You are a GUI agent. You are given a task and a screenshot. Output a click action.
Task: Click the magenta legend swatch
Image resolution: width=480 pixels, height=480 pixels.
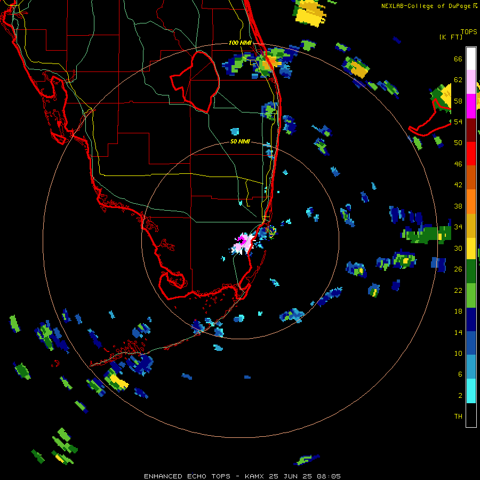click(471, 106)
